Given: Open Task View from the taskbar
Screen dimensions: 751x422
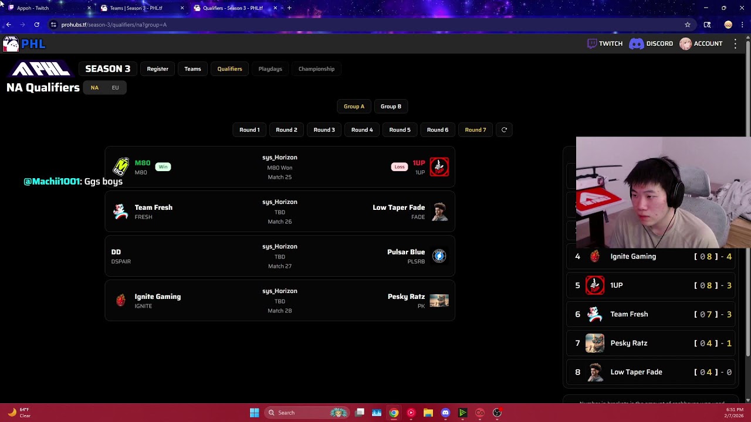Looking at the screenshot, I should tap(360, 413).
